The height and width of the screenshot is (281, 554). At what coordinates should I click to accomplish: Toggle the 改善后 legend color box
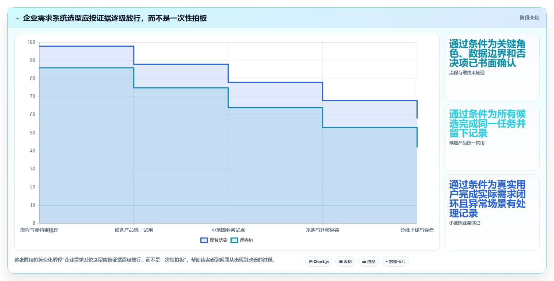coord(234,240)
